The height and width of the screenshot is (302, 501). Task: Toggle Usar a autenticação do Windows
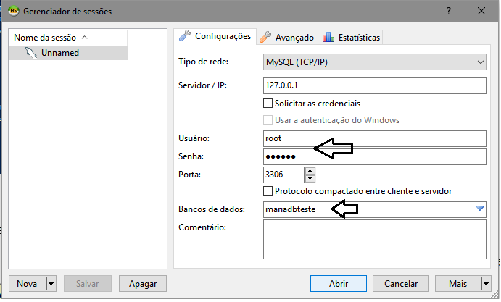coord(269,120)
